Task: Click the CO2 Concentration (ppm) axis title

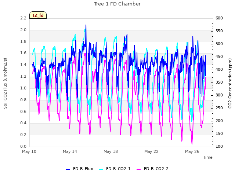Action: 230,83
